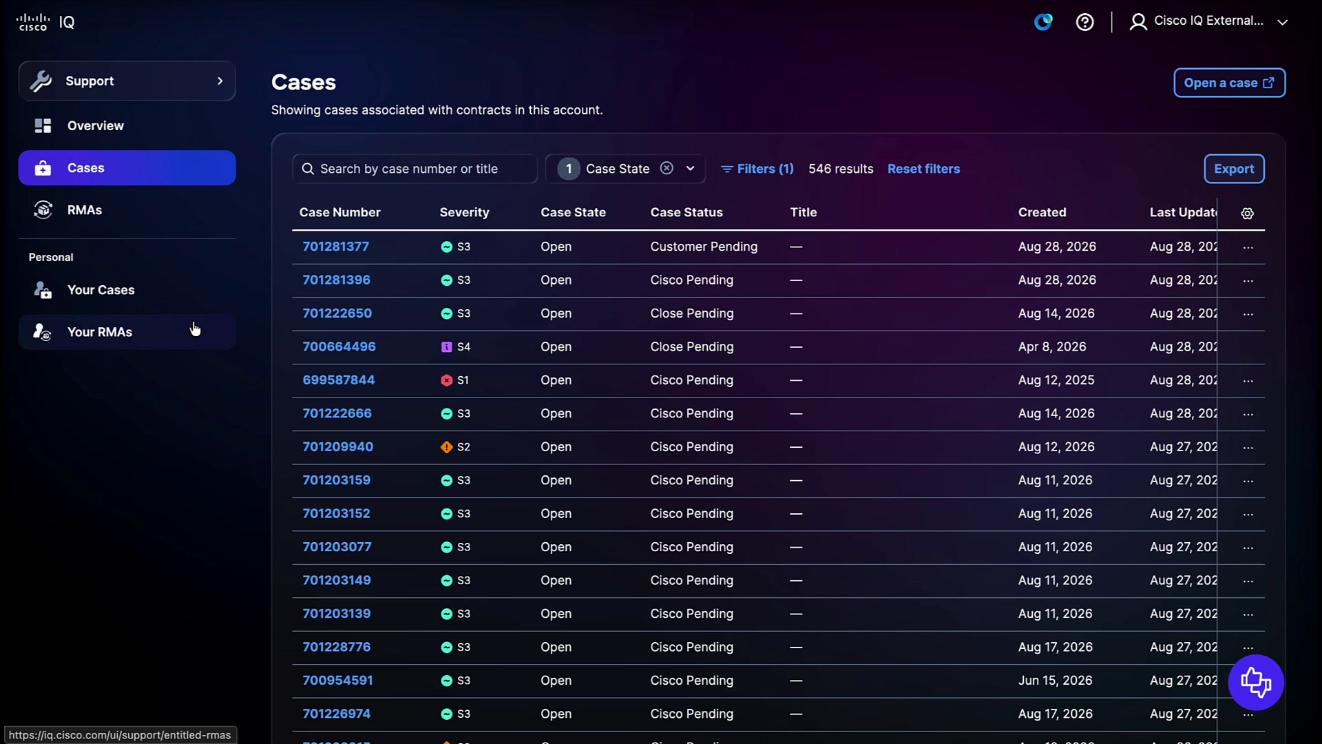Sort by Created column header
Image resolution: width=1322 pixels, height=744 pixels.
tap(1042, 212)
